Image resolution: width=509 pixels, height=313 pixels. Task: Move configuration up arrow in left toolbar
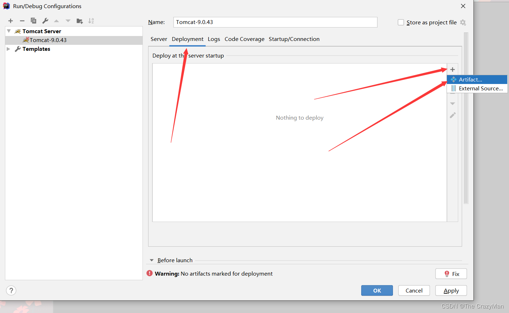tap(56, 21)
